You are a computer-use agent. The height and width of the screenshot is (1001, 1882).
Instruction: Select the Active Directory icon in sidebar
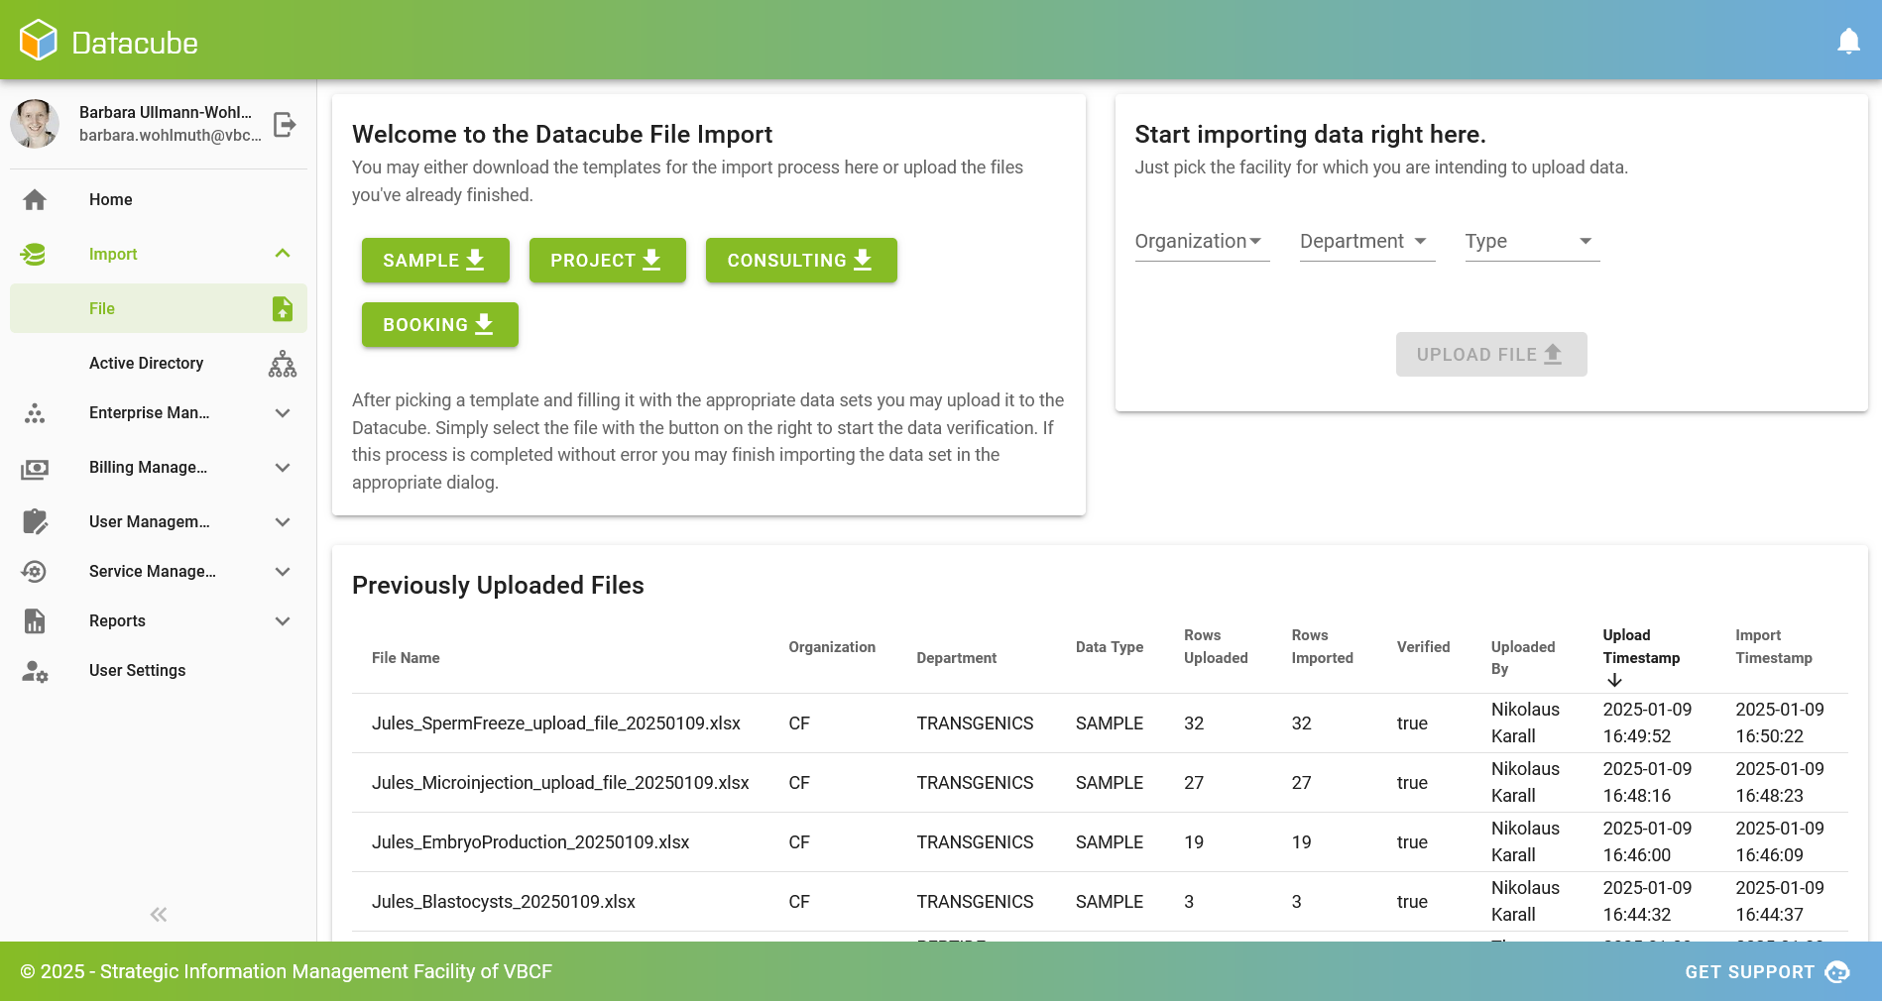click(282, 364)
